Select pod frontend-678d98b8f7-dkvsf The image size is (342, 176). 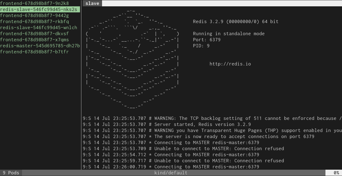coord(33,34)
